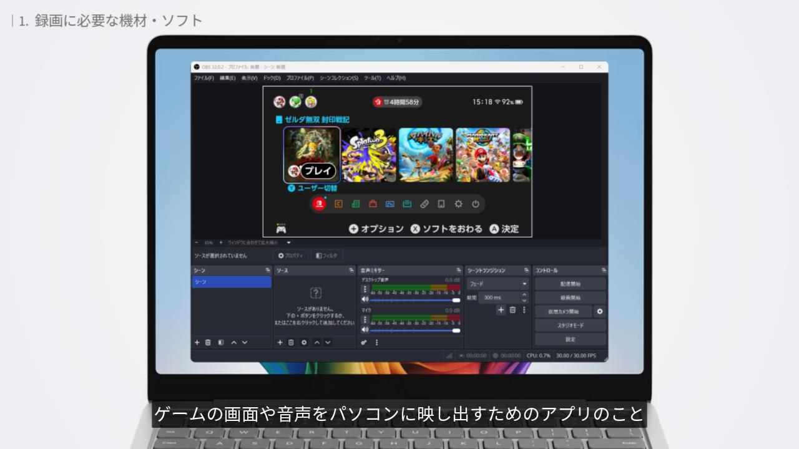Open advanced audio properties gear icon
Screen dimensions: 799x449
(x=364, y=342)
